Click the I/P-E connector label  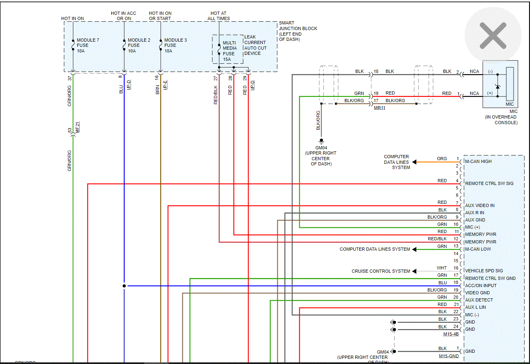(165, 84)
